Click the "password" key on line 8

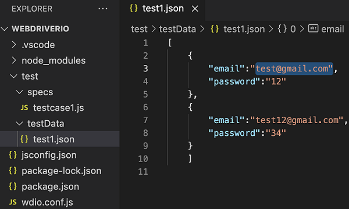[x=234, y=133]
